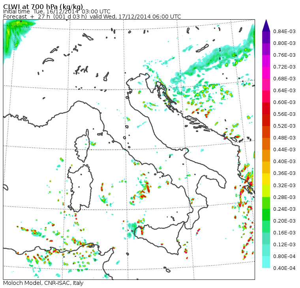Click the island of Corsica on the map
Viewport: 300px width, 288px height.
coord(82,146)
